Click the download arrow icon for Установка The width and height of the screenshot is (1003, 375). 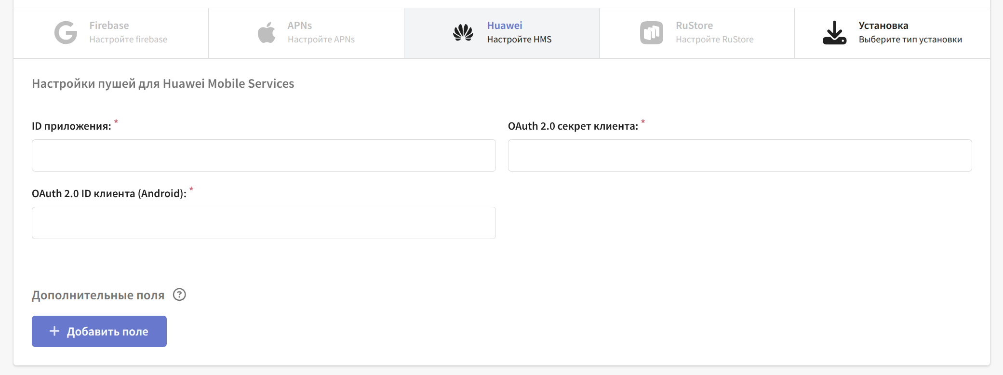coord(834,33)
